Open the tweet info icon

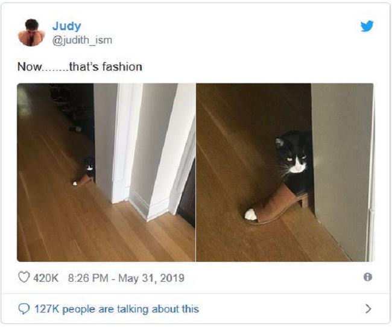[x=367, y=277]
